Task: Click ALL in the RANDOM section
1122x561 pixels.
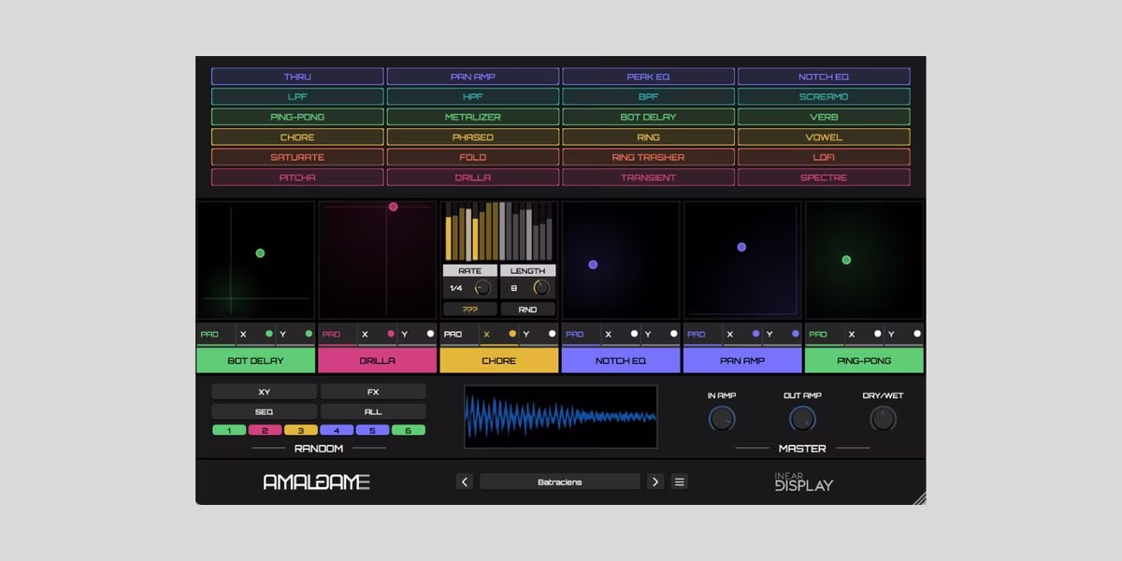Action: click(x=374, y=410)
